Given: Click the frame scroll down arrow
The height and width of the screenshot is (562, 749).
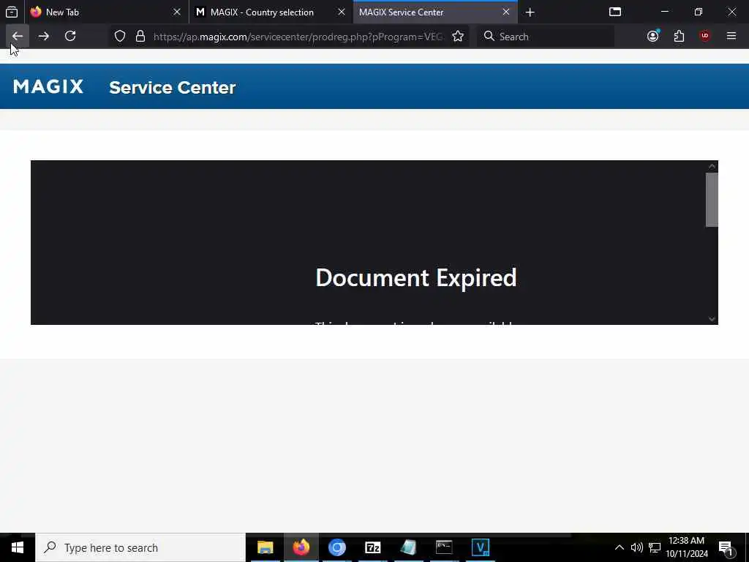Looking at the screenshot, I should pyautogui.click(x=712, y=319).
